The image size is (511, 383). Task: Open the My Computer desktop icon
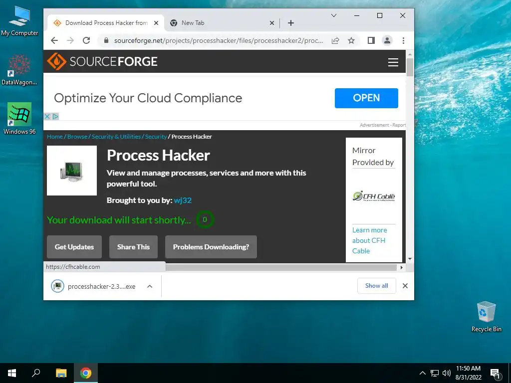pos(19,21)
